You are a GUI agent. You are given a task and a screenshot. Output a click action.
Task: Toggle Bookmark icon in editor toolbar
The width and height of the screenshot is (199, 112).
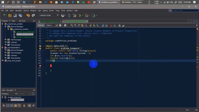(x=98, y=26)
